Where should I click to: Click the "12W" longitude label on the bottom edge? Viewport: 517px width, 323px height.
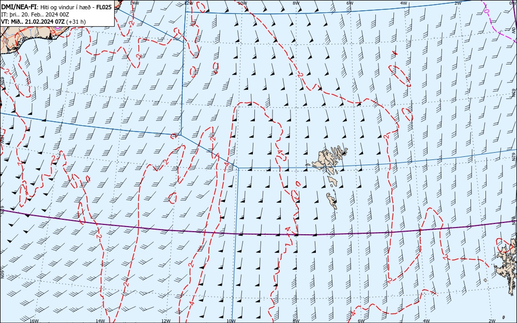[166, 321]
